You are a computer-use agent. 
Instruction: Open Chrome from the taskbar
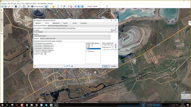36,105
